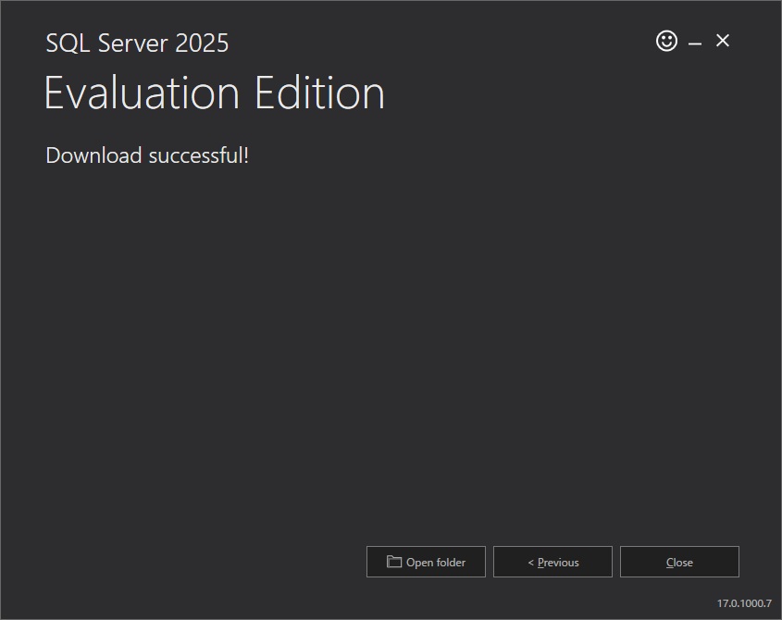Click the back arrow on Previous button
Image resolution: width=782 pixels, height=620 pixels.
coord(530,562)
